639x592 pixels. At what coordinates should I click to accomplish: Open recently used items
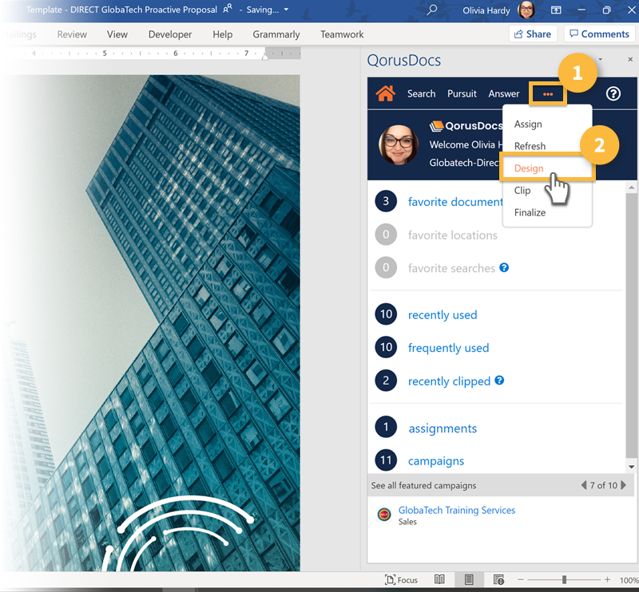[443, 314]
